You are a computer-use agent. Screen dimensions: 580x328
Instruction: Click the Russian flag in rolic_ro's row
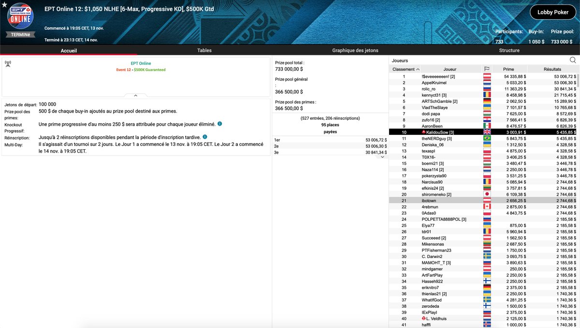coord(487,88)
